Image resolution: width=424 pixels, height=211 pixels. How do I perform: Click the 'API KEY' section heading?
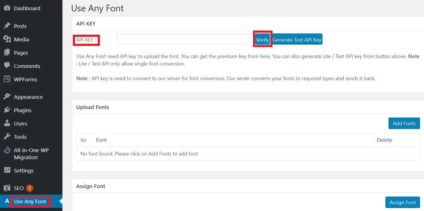(x=86, y=24)
